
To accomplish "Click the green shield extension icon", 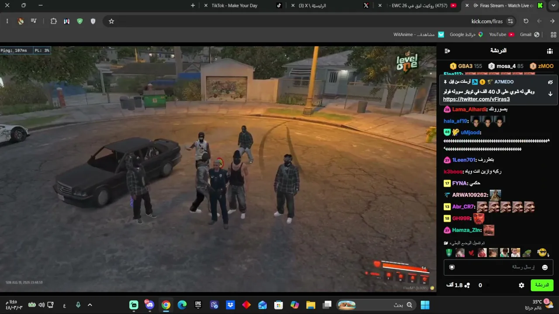I will coord(79,21).
